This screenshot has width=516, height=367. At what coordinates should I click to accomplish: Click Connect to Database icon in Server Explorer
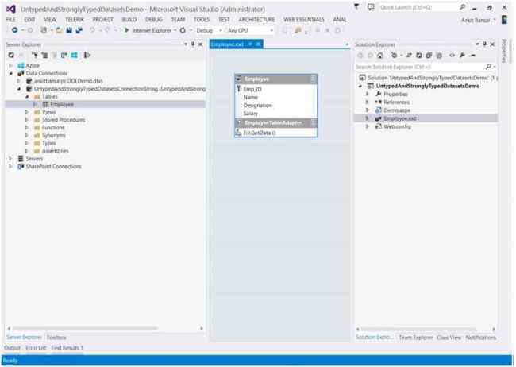pos(35,55)
